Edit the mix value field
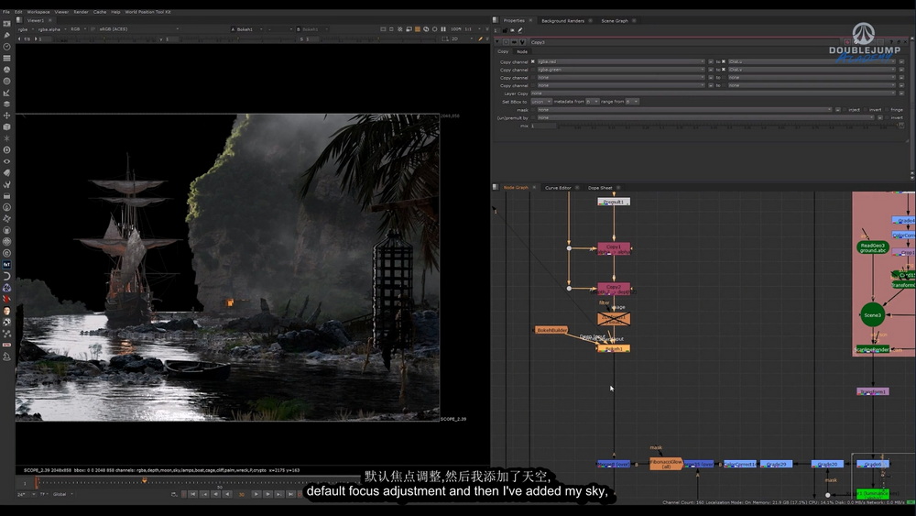Screen dimensions: 916x516 coord(542,126)
